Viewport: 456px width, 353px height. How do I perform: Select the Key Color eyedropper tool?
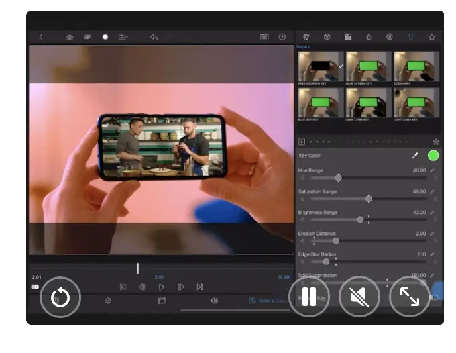(x=415, y=156)
